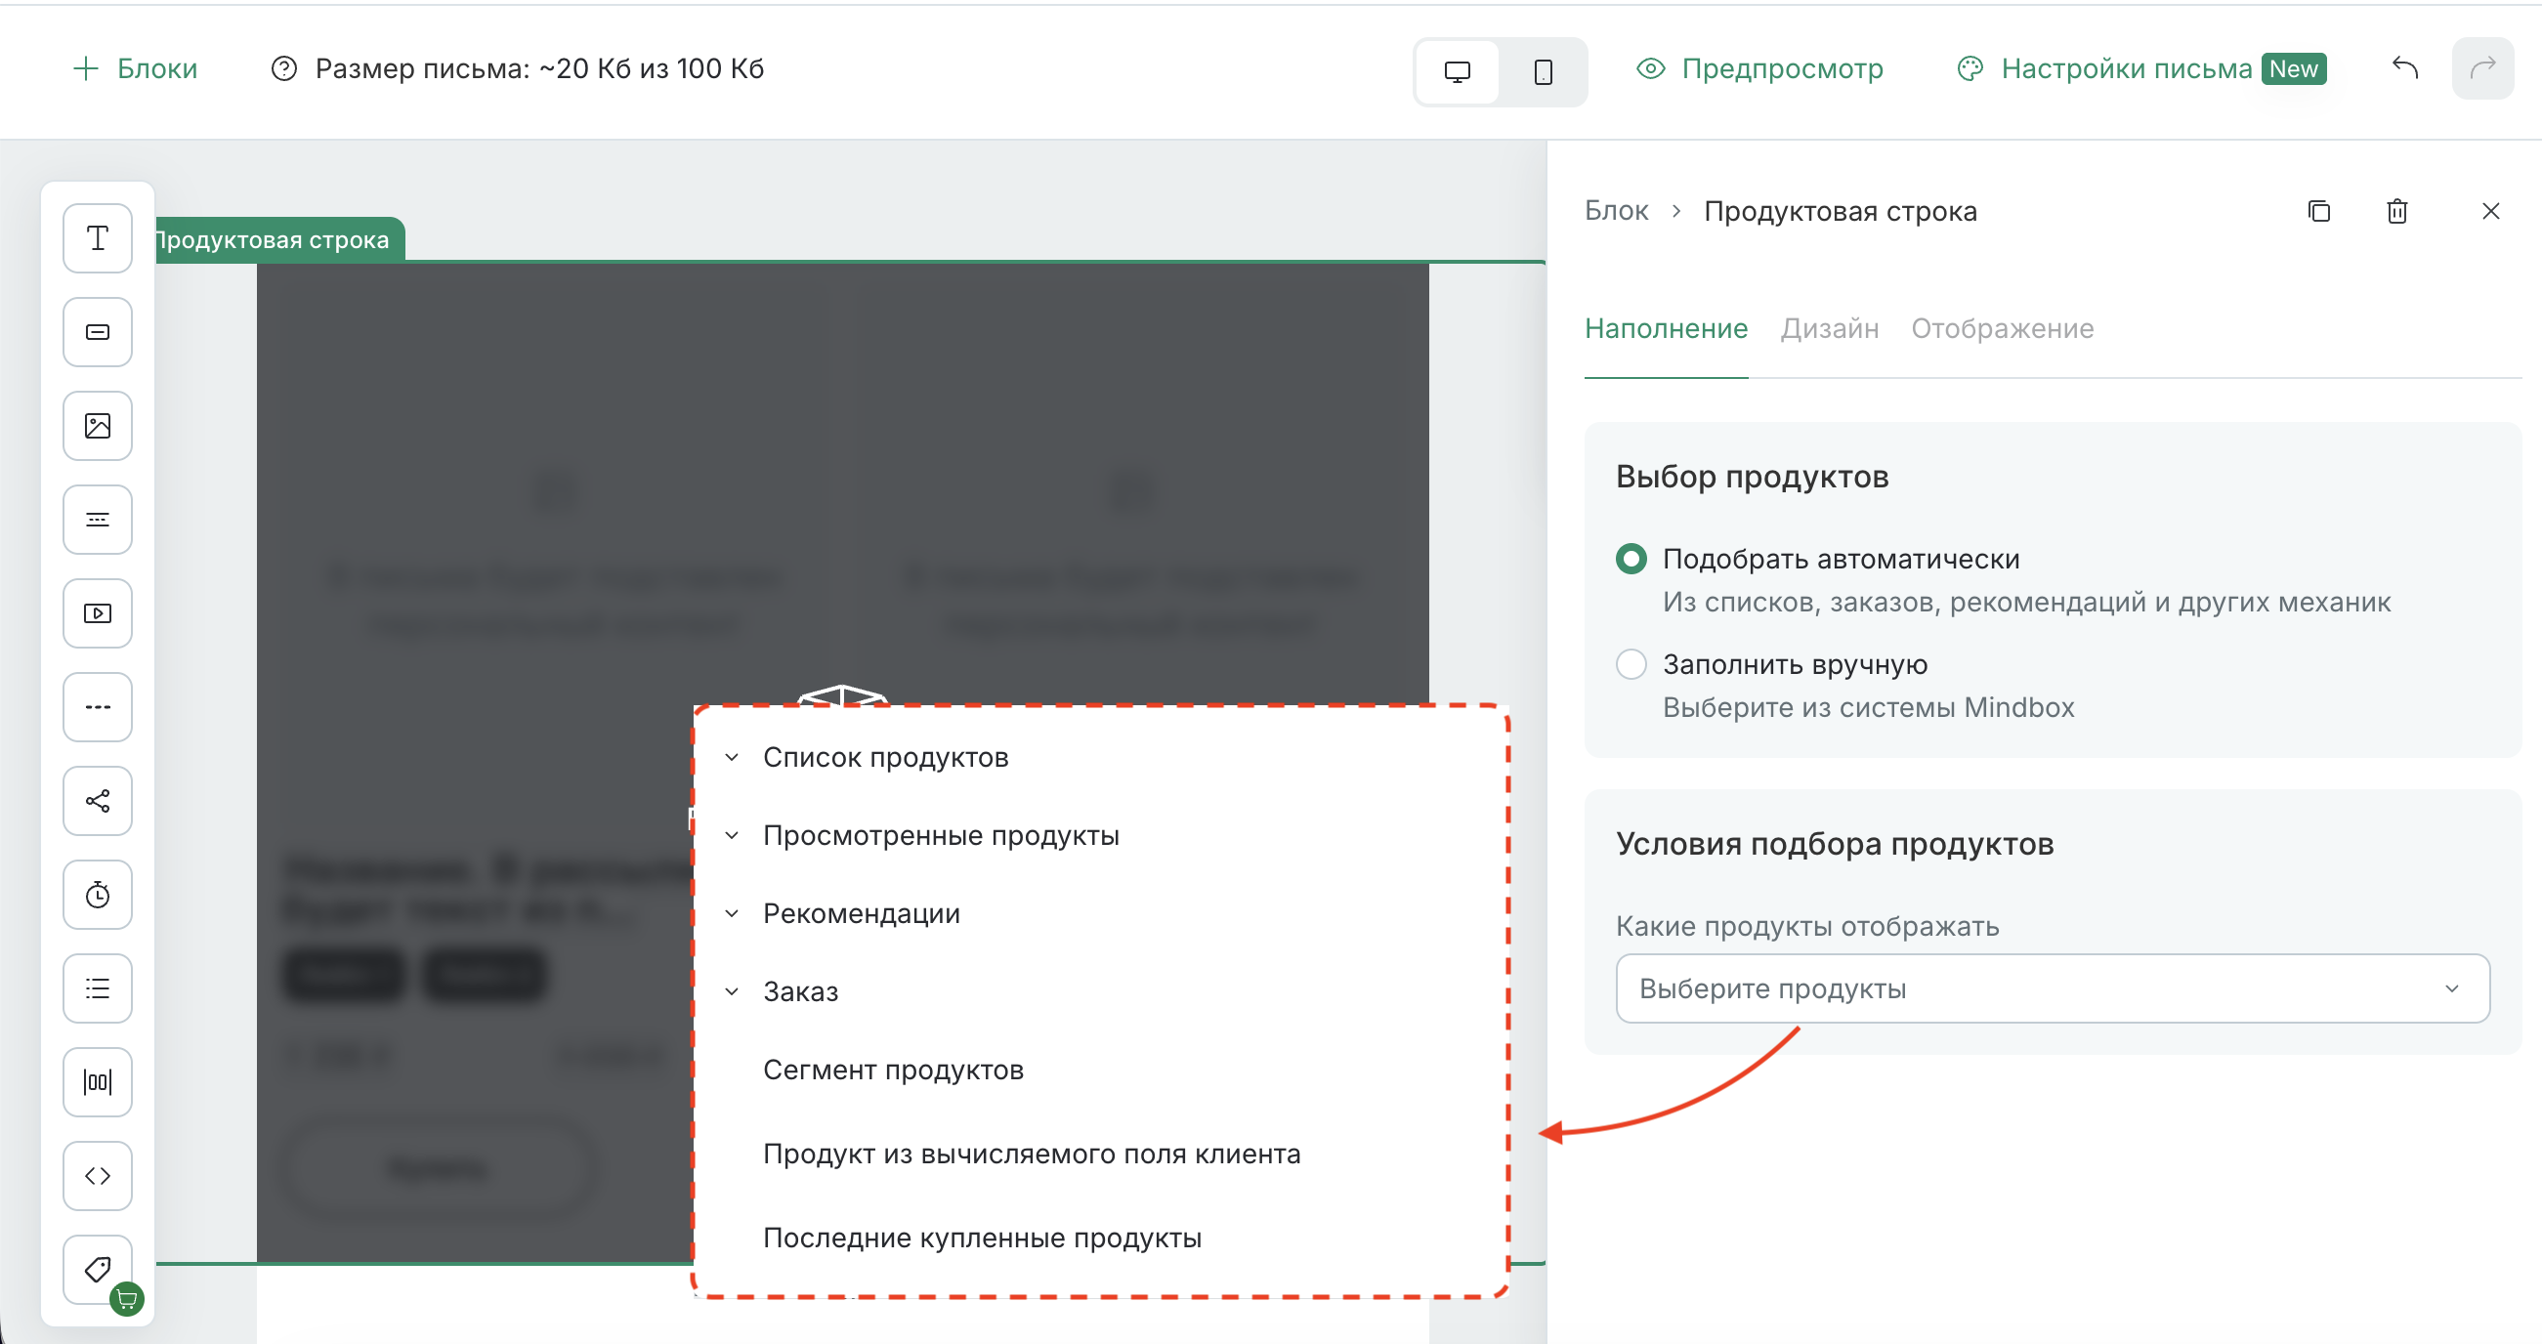Image resolution: width=2542 pixels, height=1344 pixels.
Task: Select Заполнить вручную radio option
Action: click(x=1631, y=664)
